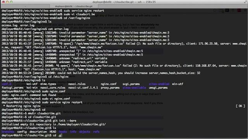
Task: Click 'error.log' file name in ls output
Action: (x=27, y=25)
